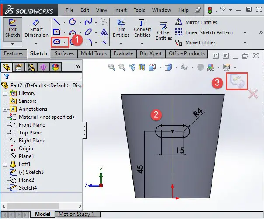264x219 pixels.
Task: Click Move Entities
Action: coord(195,42)
